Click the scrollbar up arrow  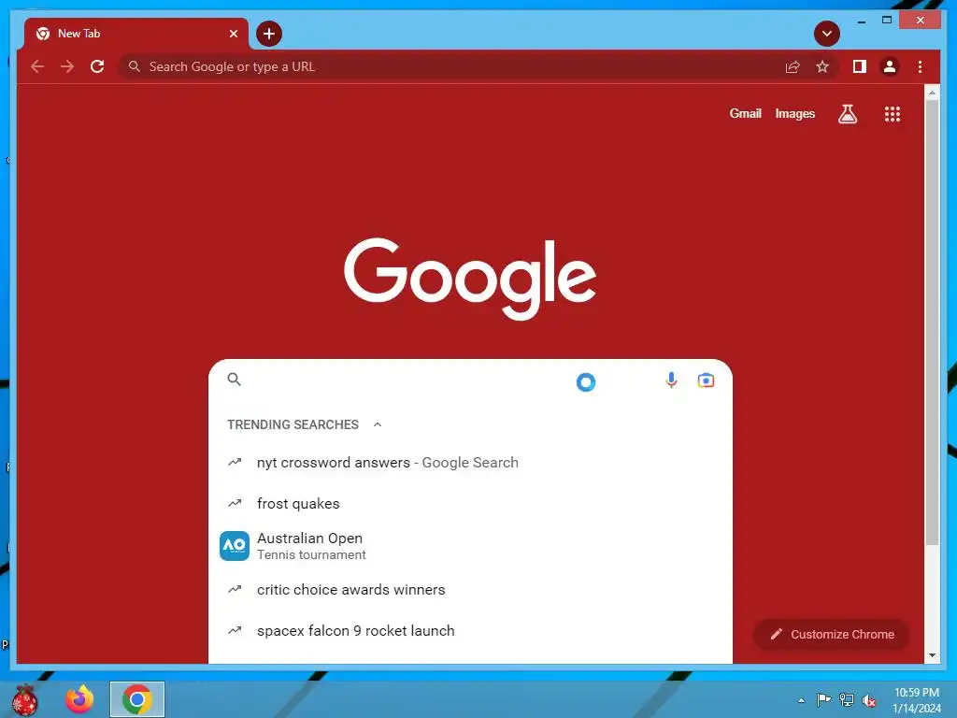(x=932, y=93)
